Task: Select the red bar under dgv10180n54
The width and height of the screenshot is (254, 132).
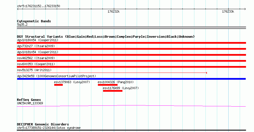Action: click(131, 43)
